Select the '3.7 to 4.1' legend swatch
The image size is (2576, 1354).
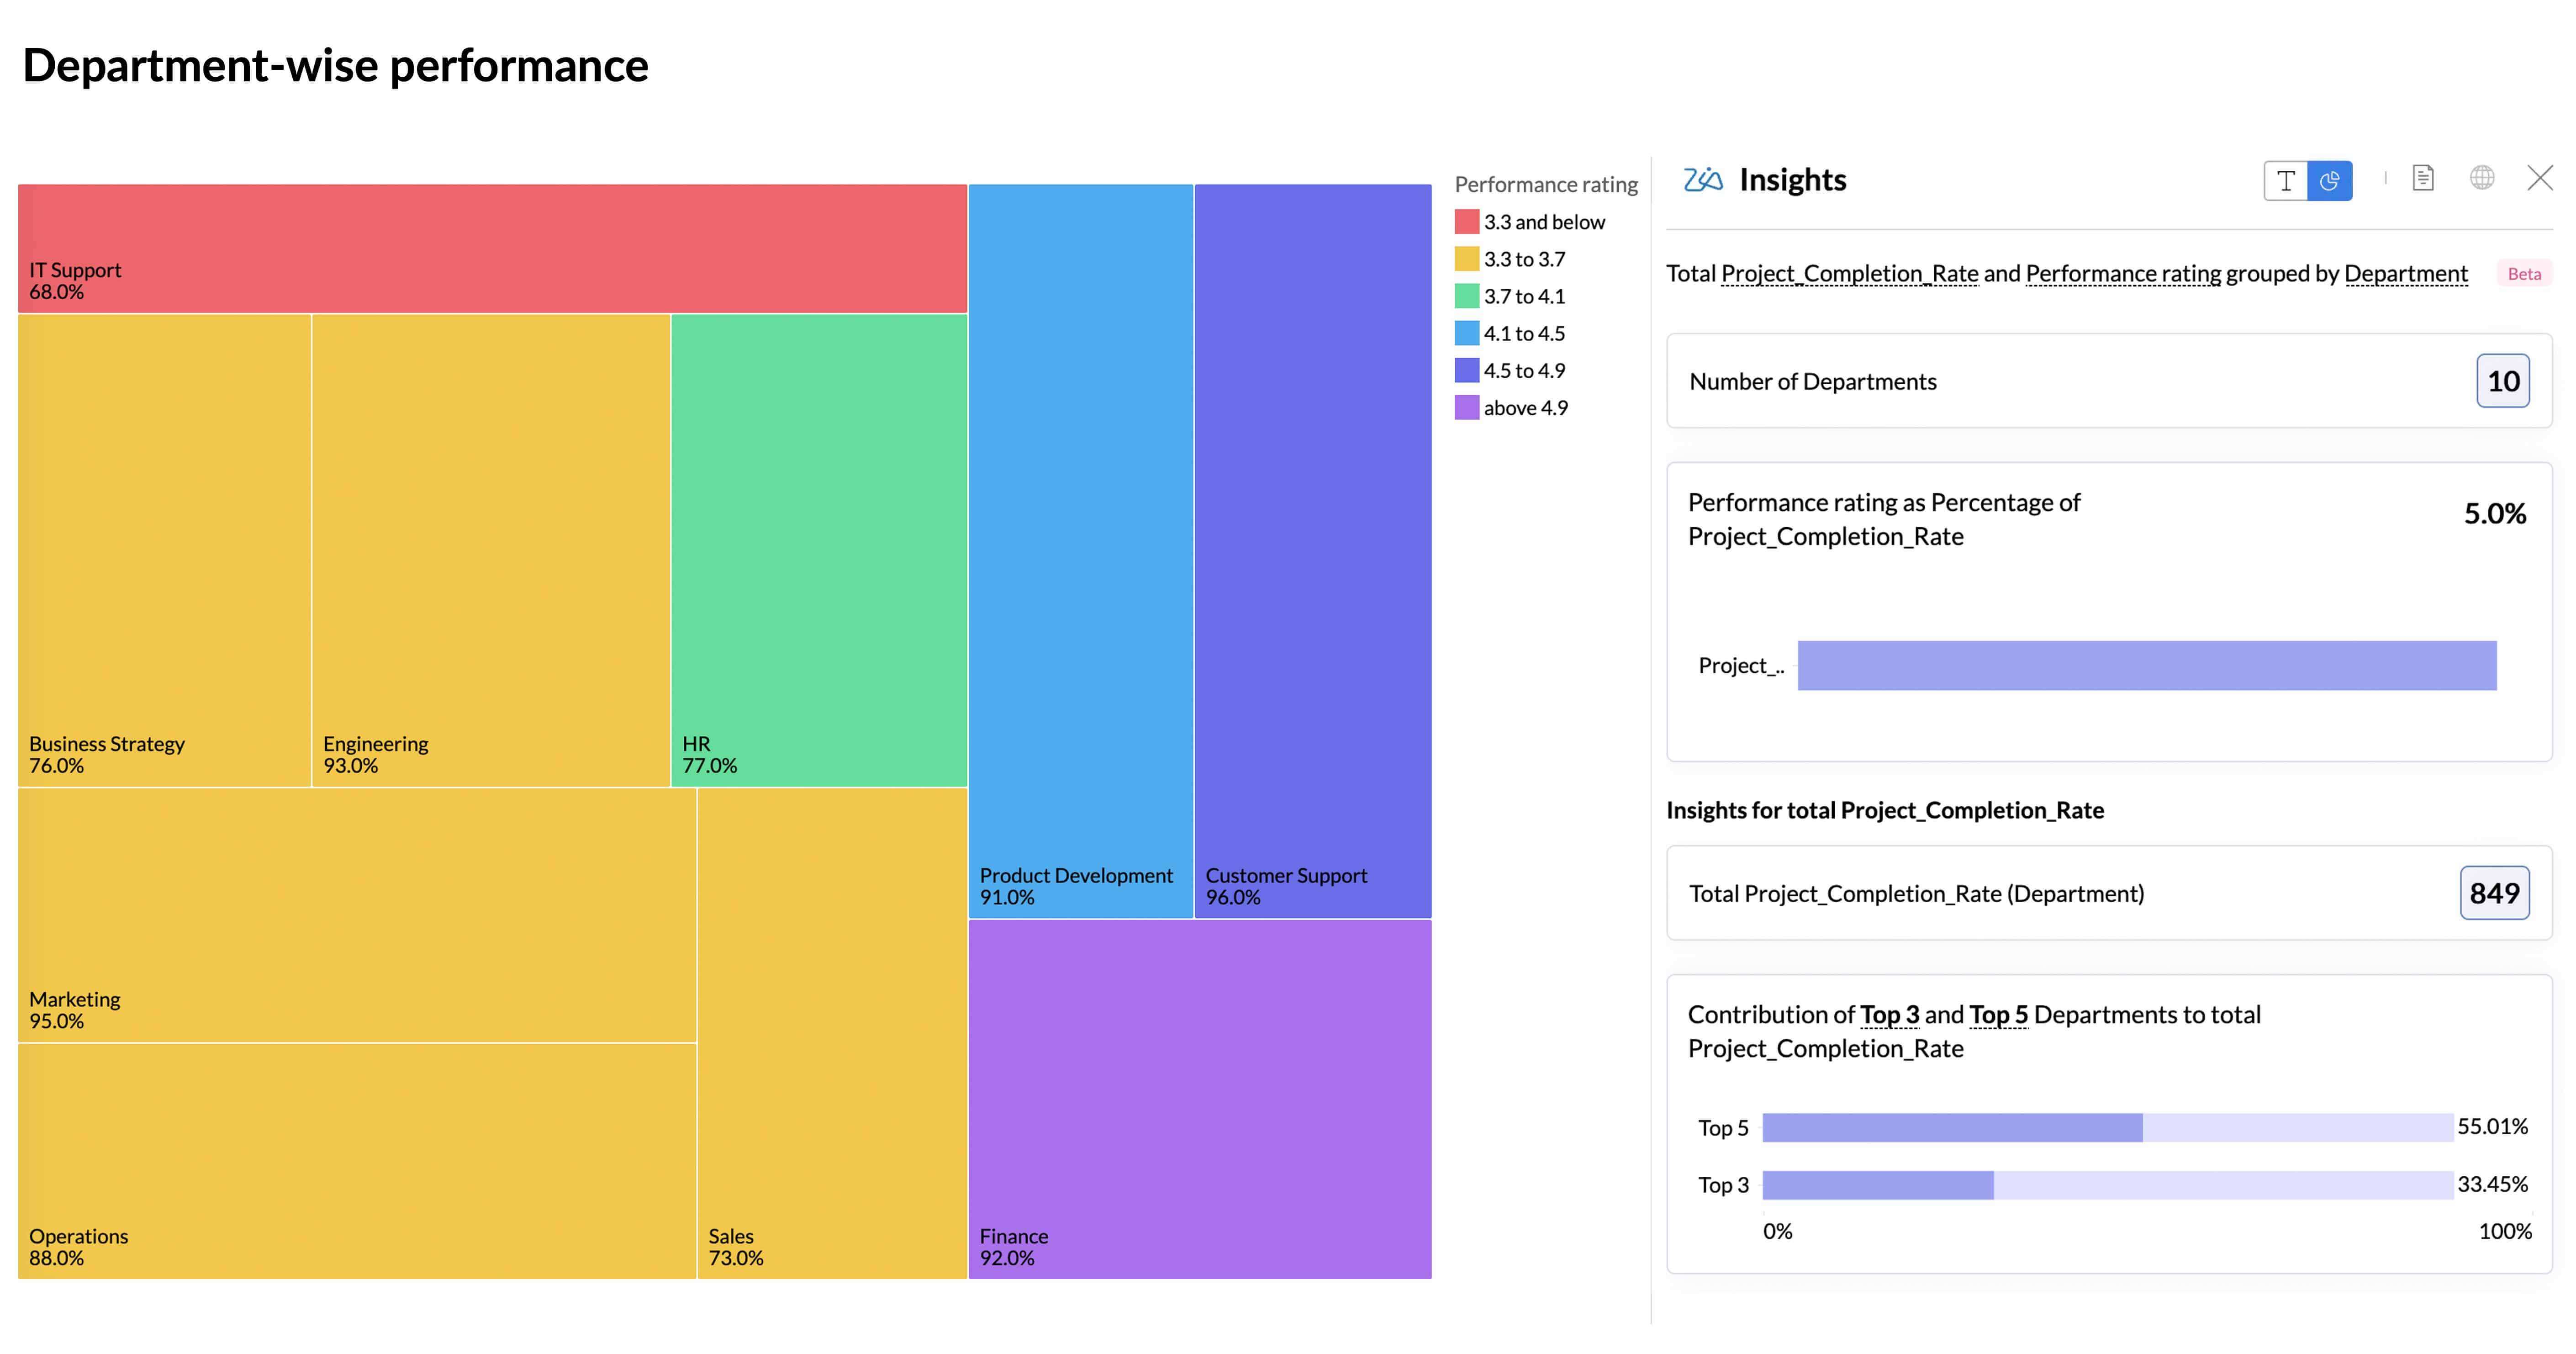pos(1467,296)
